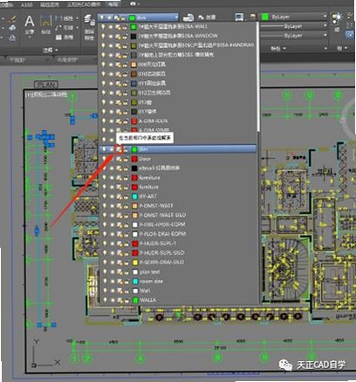
Task: Select the A-DIM-IDEN layer in list
Action: (178, 121)
